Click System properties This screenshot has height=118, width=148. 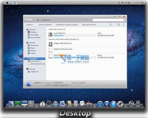point(45,25)
